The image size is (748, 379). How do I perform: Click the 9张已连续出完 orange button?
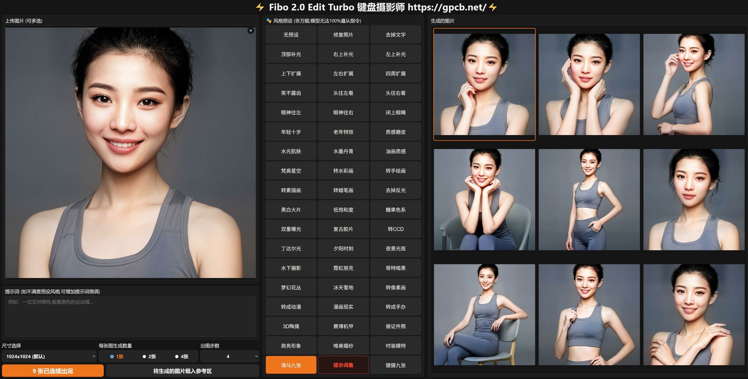53,371
